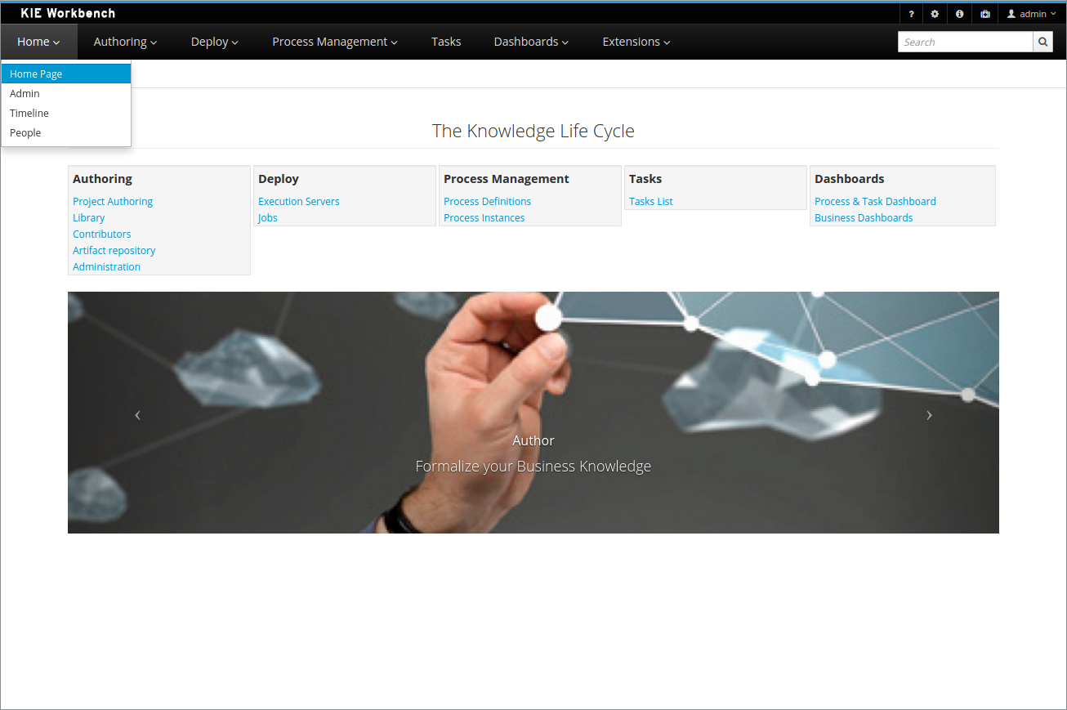Expand the Process Management menu
This screenshot has height=710, width=1067.
point(334,42)
